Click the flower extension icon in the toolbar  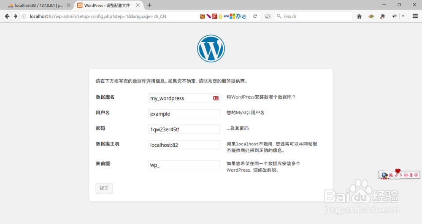371,16
